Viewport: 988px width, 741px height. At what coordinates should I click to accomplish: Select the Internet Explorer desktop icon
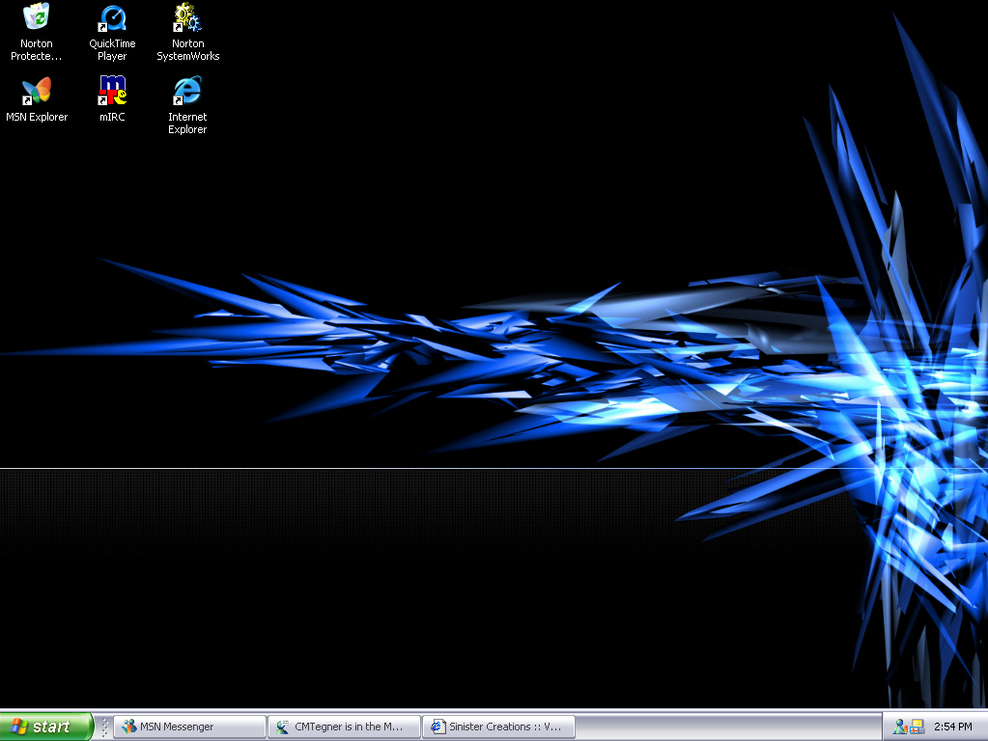187,91
